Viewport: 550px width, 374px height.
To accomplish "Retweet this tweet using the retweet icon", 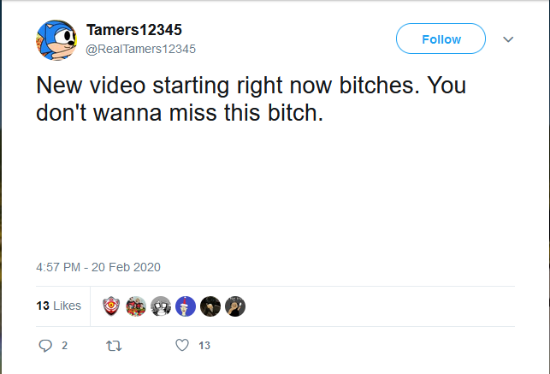I will [x=113, y=346].
